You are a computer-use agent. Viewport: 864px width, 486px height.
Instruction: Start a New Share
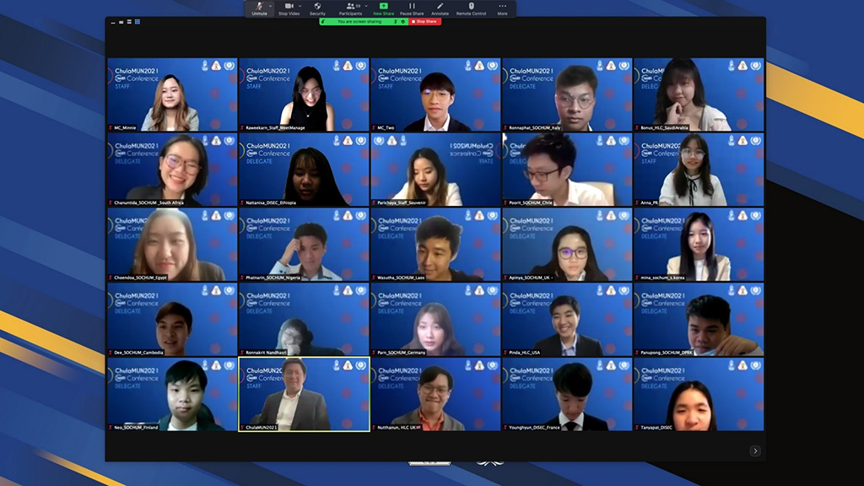click(x=383, y=7)
